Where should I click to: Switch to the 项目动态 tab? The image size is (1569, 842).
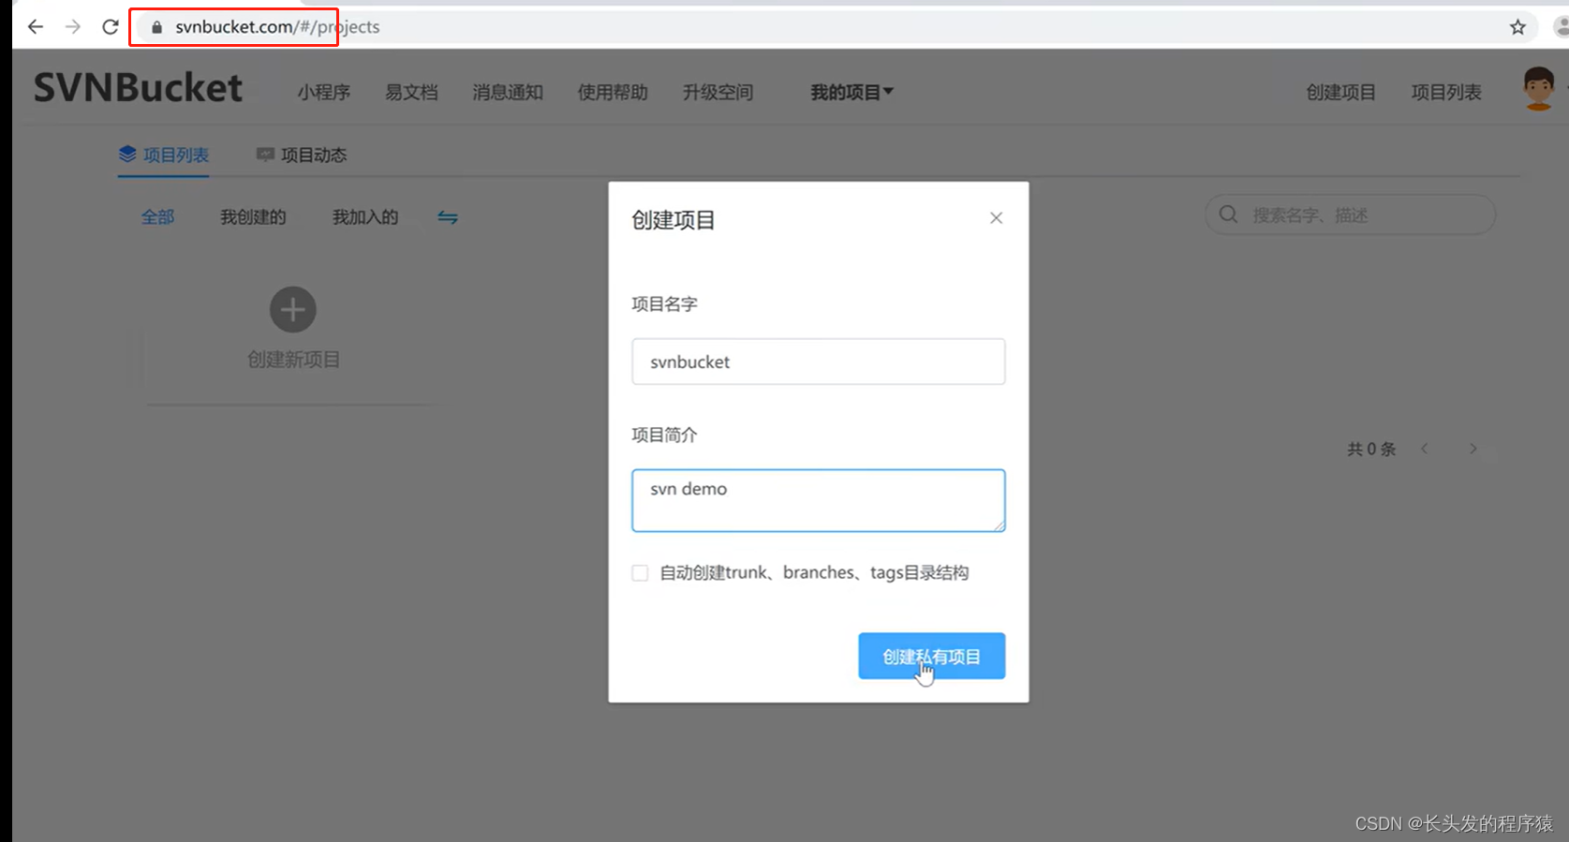click(302, 155)
